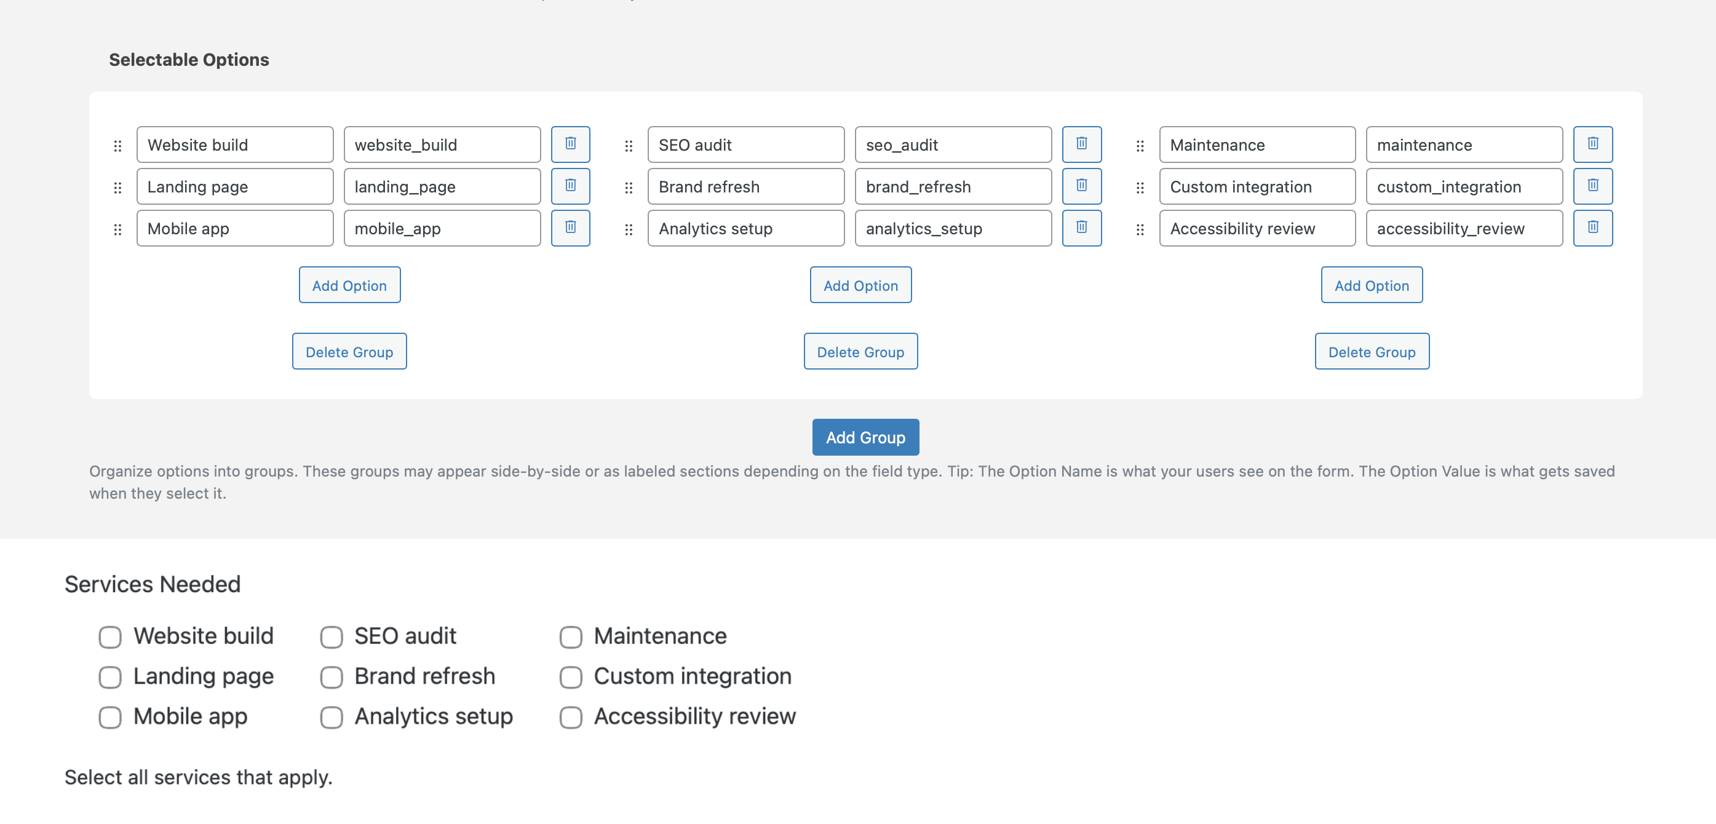The height and width of the screenshot is (824, 1716).
Task: Click "Add Option" in the middle group
Action: pyautogui.click(x=860, y=285)
